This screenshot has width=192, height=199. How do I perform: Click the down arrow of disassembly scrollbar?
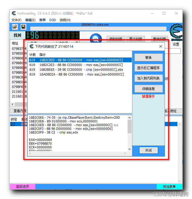129,149
